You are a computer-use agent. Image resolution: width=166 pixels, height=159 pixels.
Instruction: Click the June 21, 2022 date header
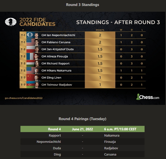[82, 129]
